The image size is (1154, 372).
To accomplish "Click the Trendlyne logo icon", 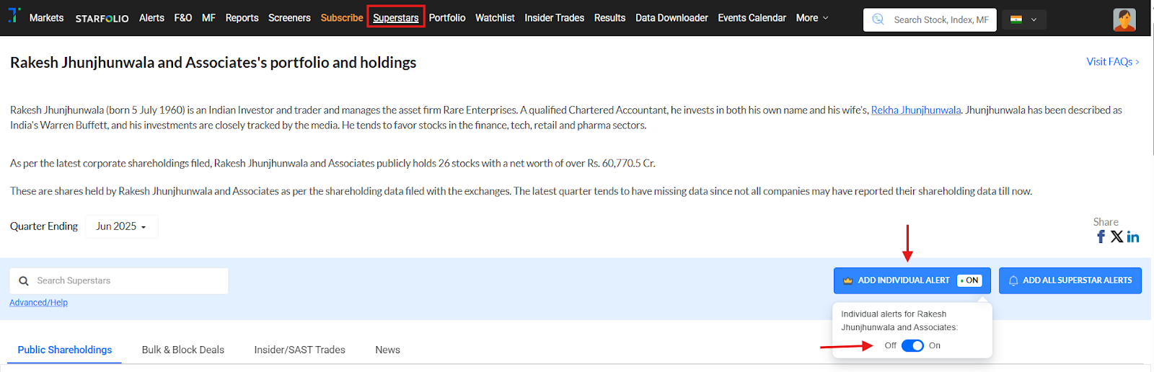I will click(14, 16).
